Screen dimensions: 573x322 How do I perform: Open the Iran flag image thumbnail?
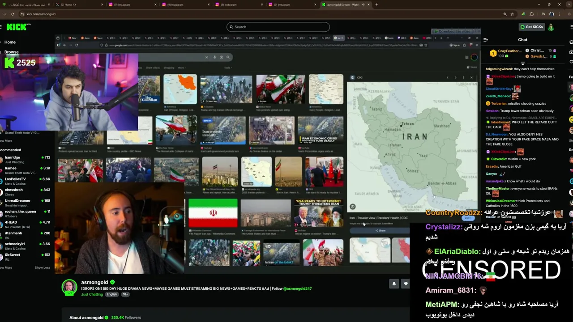pos(213,213)
